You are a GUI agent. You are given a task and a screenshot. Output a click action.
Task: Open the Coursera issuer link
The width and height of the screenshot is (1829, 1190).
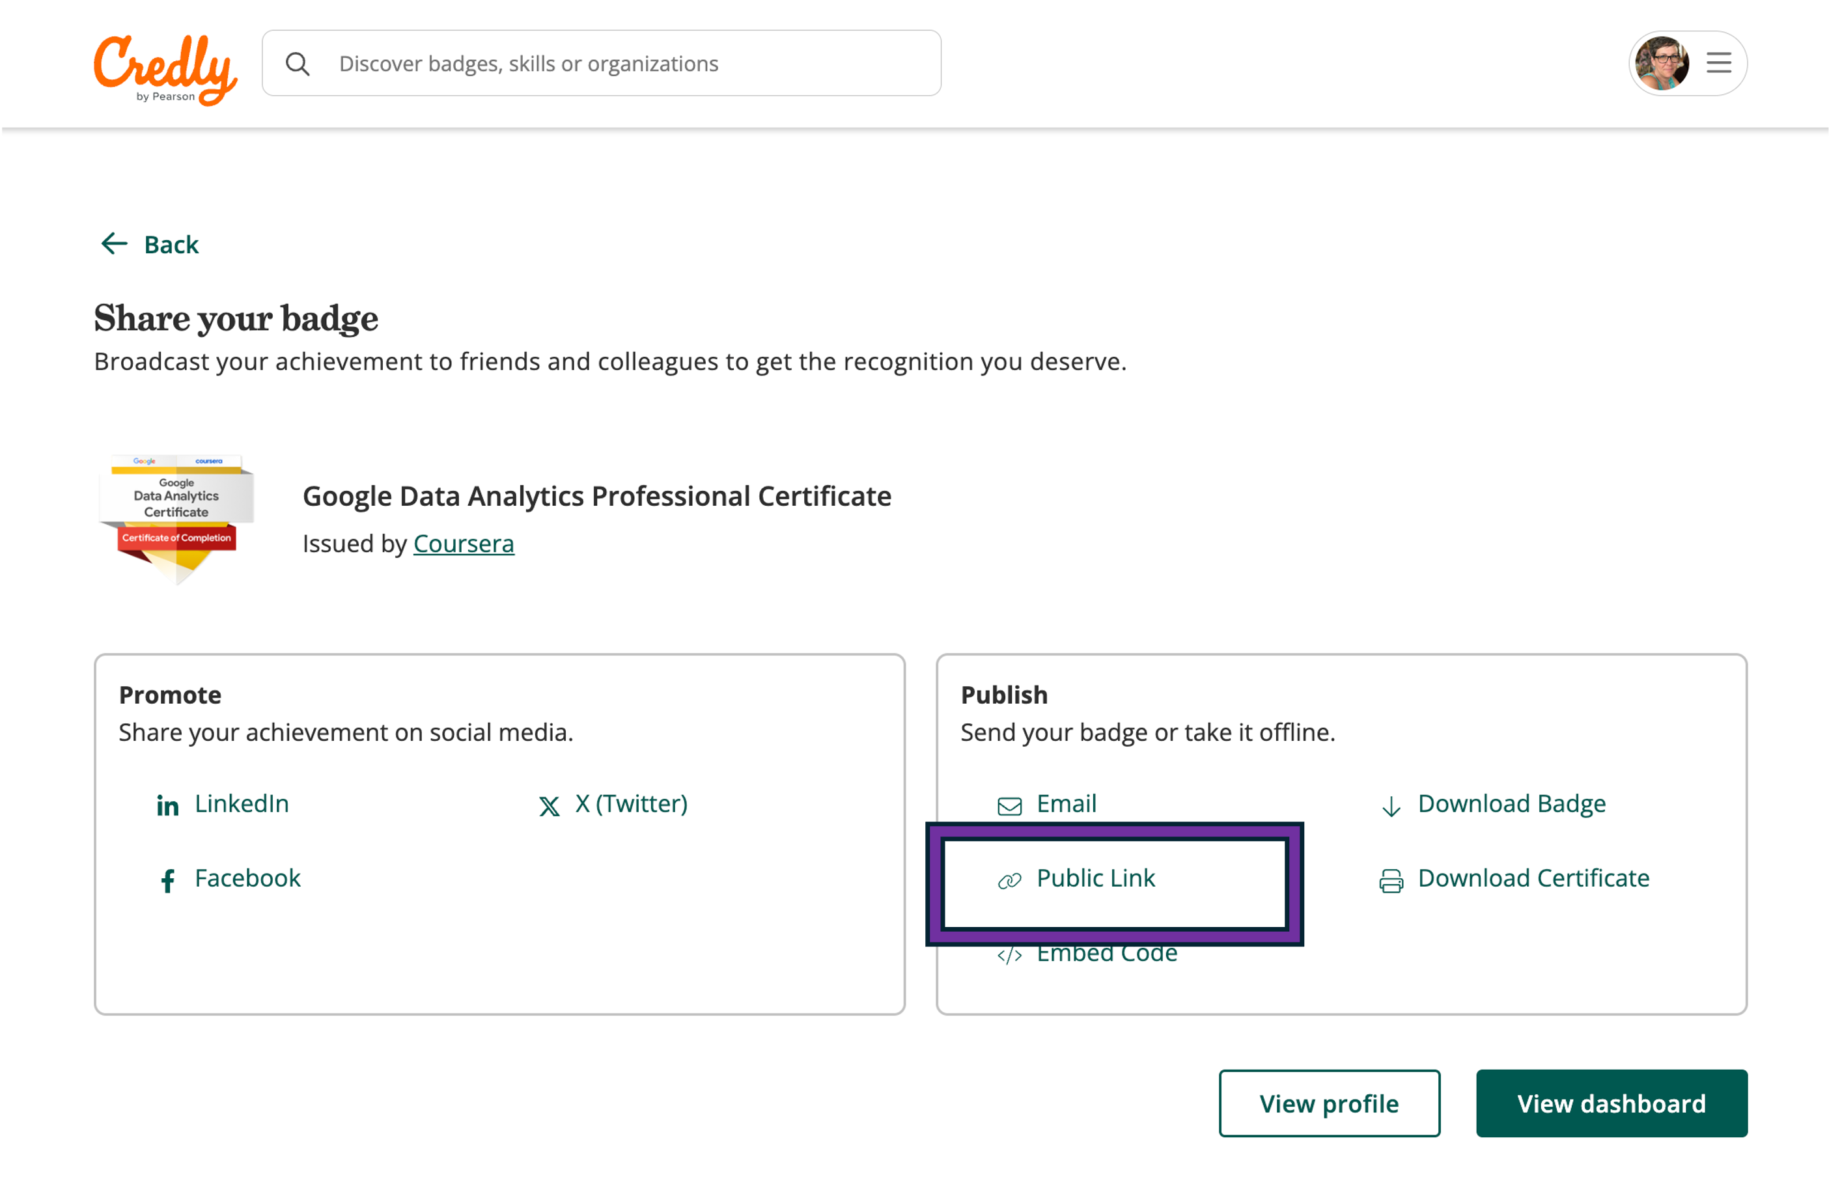464,543
